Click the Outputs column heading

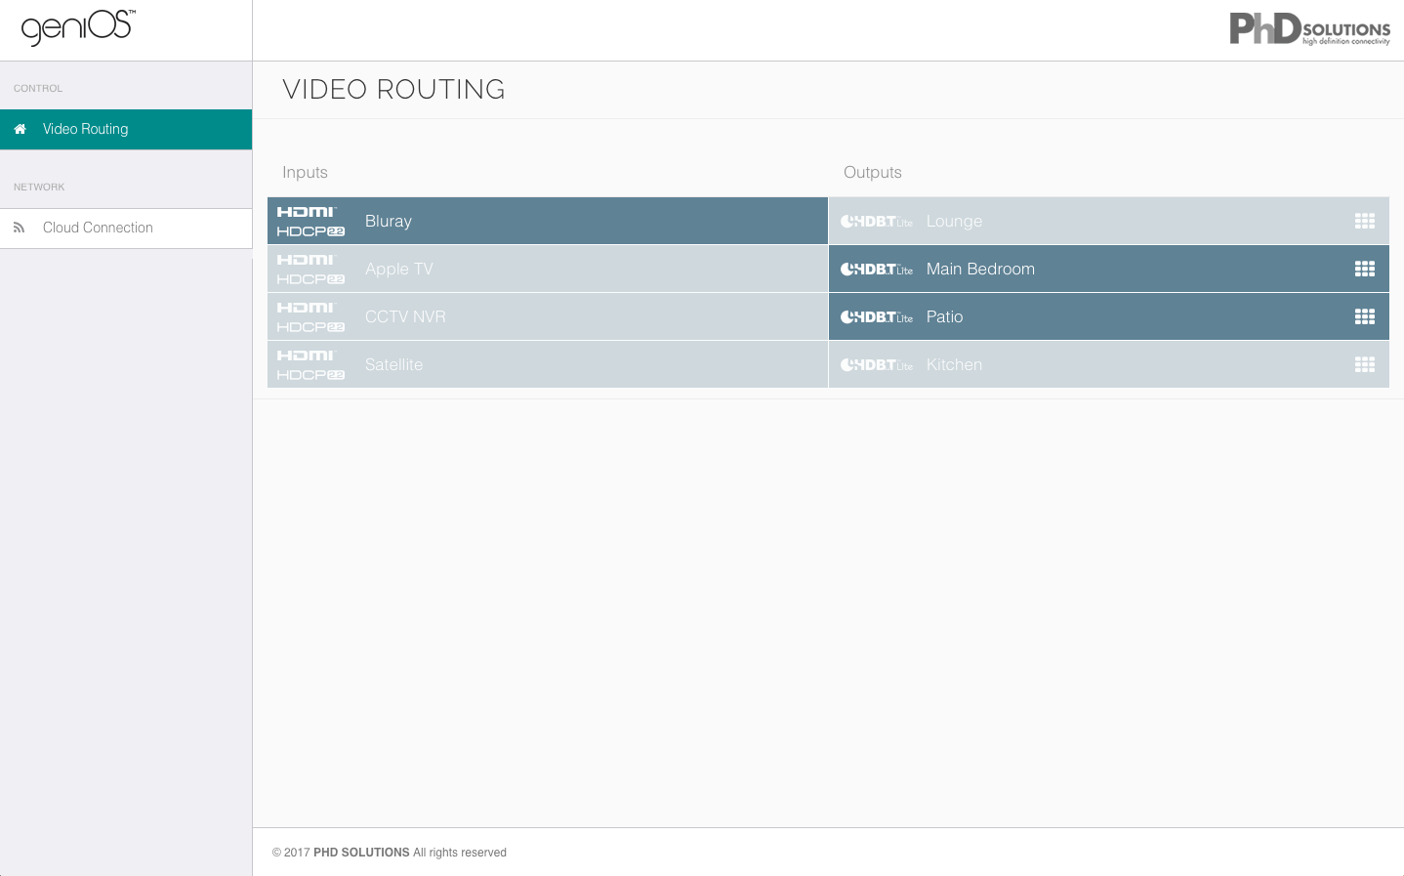pyautogui.click(x=873, y=172)
